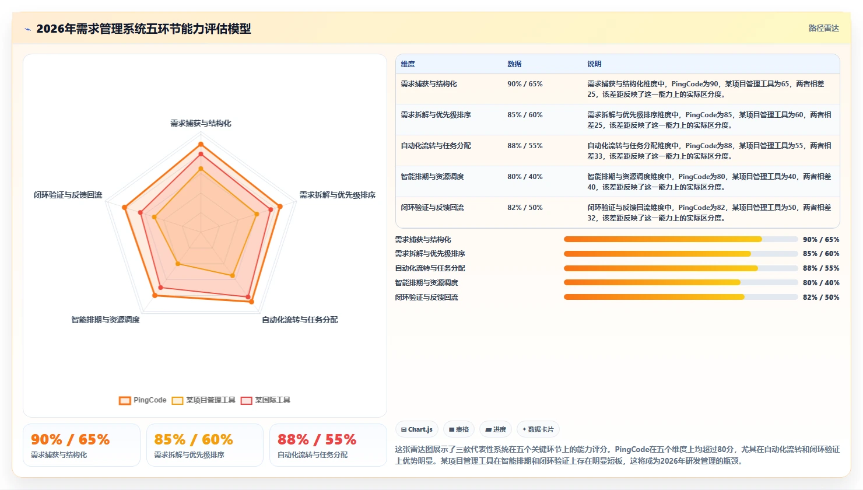Click the 自动化流转与任务分配 progress bar

(x=680, y=268)
